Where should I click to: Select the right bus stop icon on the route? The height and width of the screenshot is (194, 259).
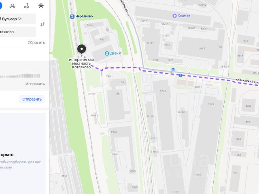[180, 75]
